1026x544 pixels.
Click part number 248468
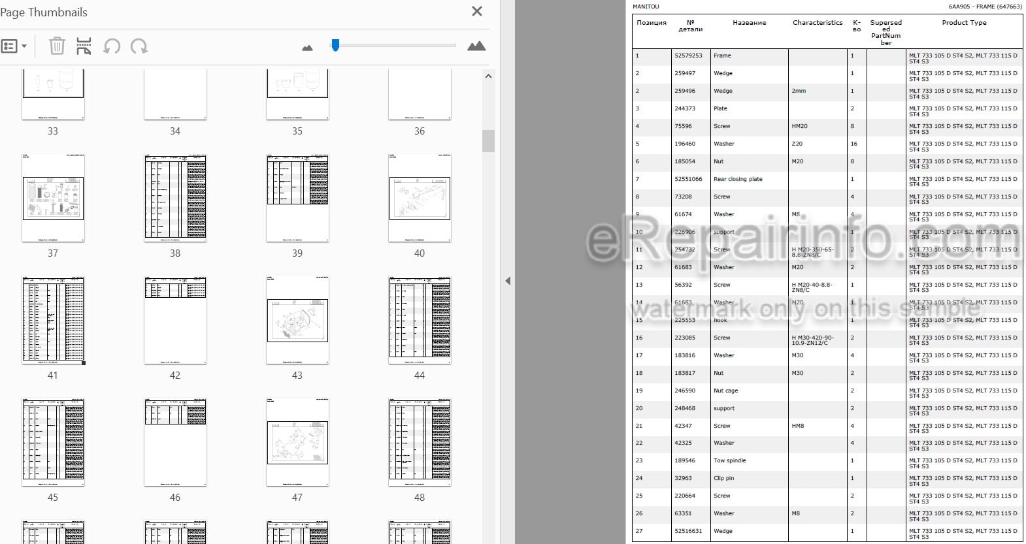pyautogui.click(x=685, y=408)
